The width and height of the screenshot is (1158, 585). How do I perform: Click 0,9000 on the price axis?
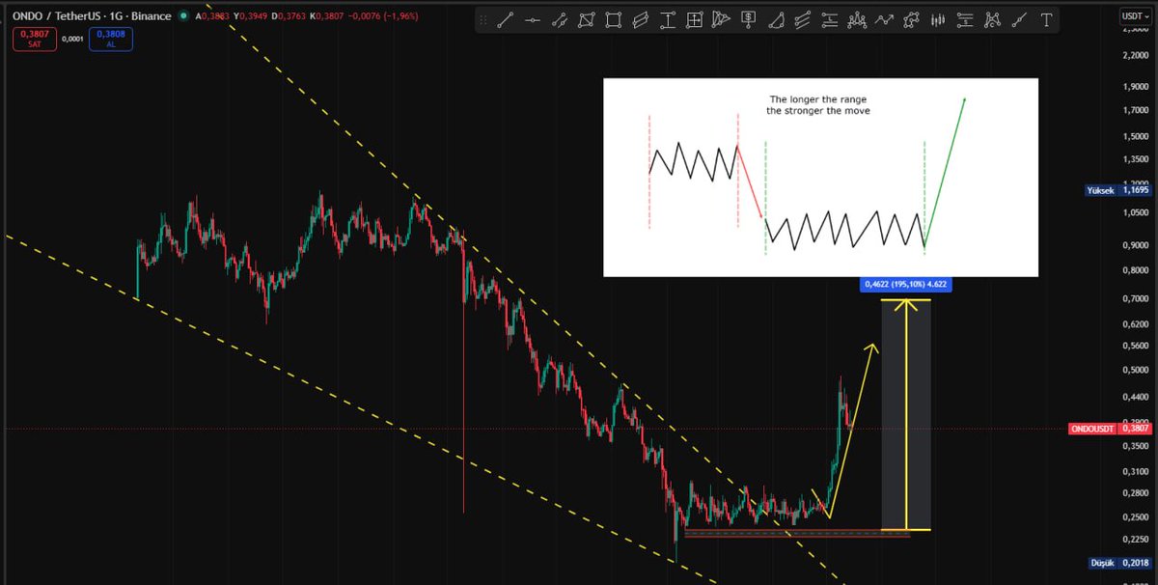tap(1135, 245)
